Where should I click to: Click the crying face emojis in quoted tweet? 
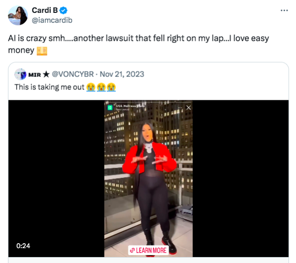(x=101, y=87)
